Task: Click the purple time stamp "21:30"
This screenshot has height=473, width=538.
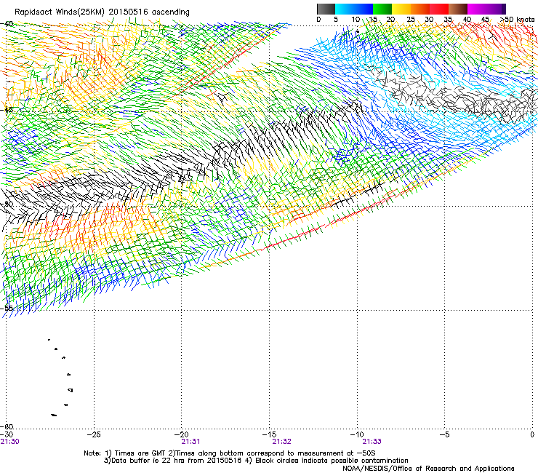Action: point(10,442)
